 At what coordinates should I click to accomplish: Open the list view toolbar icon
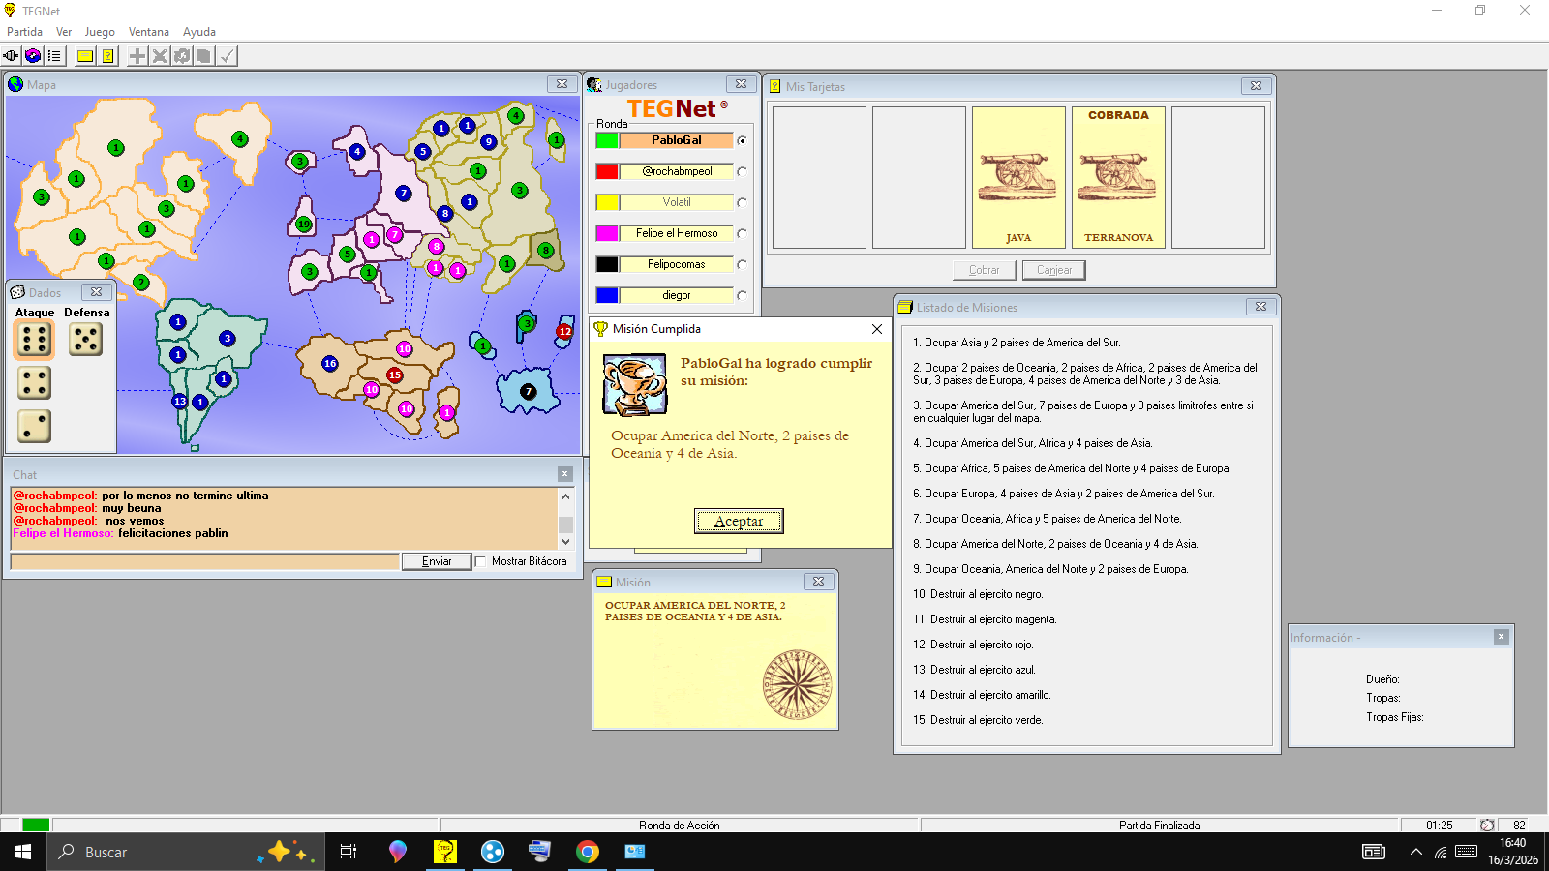54,56
